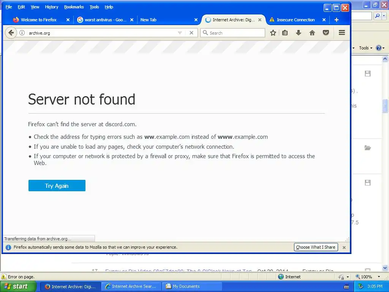Click IE scrollbar down arrow
This screenshot has width=389, height=292.
pos(385,268)
